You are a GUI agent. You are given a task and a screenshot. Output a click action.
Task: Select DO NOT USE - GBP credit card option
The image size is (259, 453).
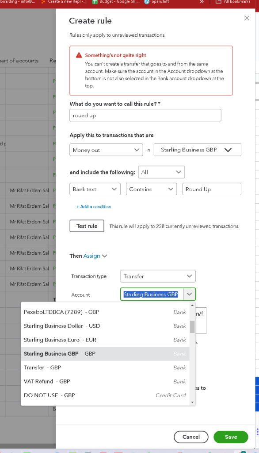click(105, 395)
